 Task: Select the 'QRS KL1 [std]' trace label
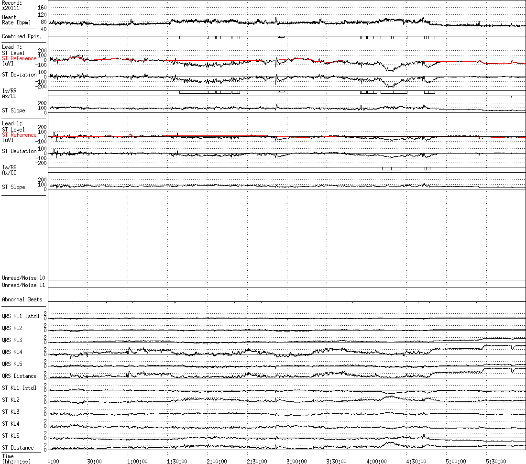click(21, 316)
